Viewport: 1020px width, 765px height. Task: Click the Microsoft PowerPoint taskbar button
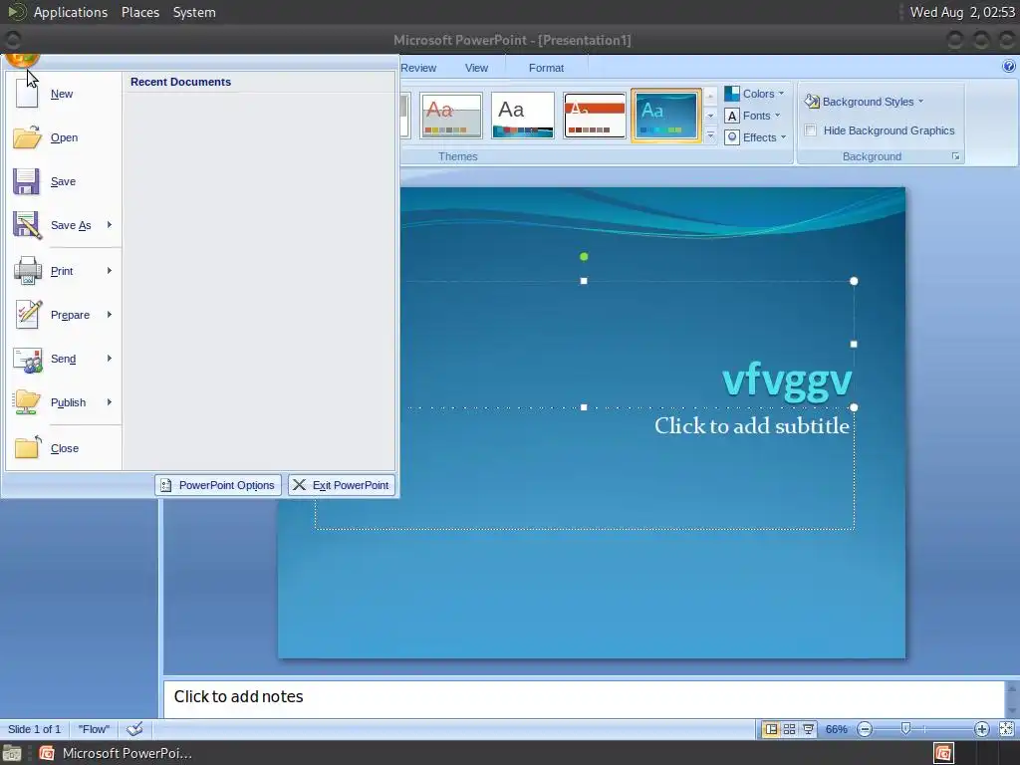point(116,753)
